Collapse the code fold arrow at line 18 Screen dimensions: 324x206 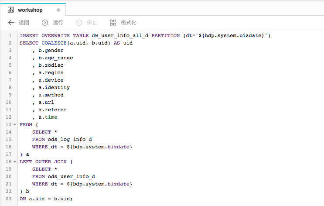pos(15,161)
